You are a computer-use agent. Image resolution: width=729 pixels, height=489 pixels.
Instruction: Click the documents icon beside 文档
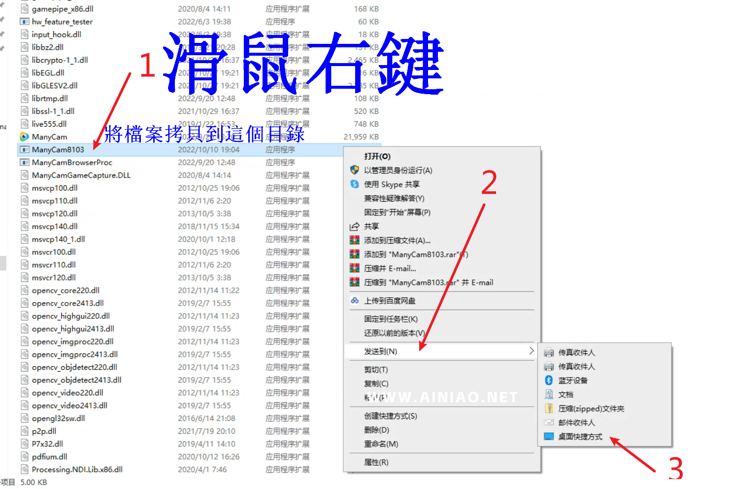pyautogui.click(x=549, y=394)
